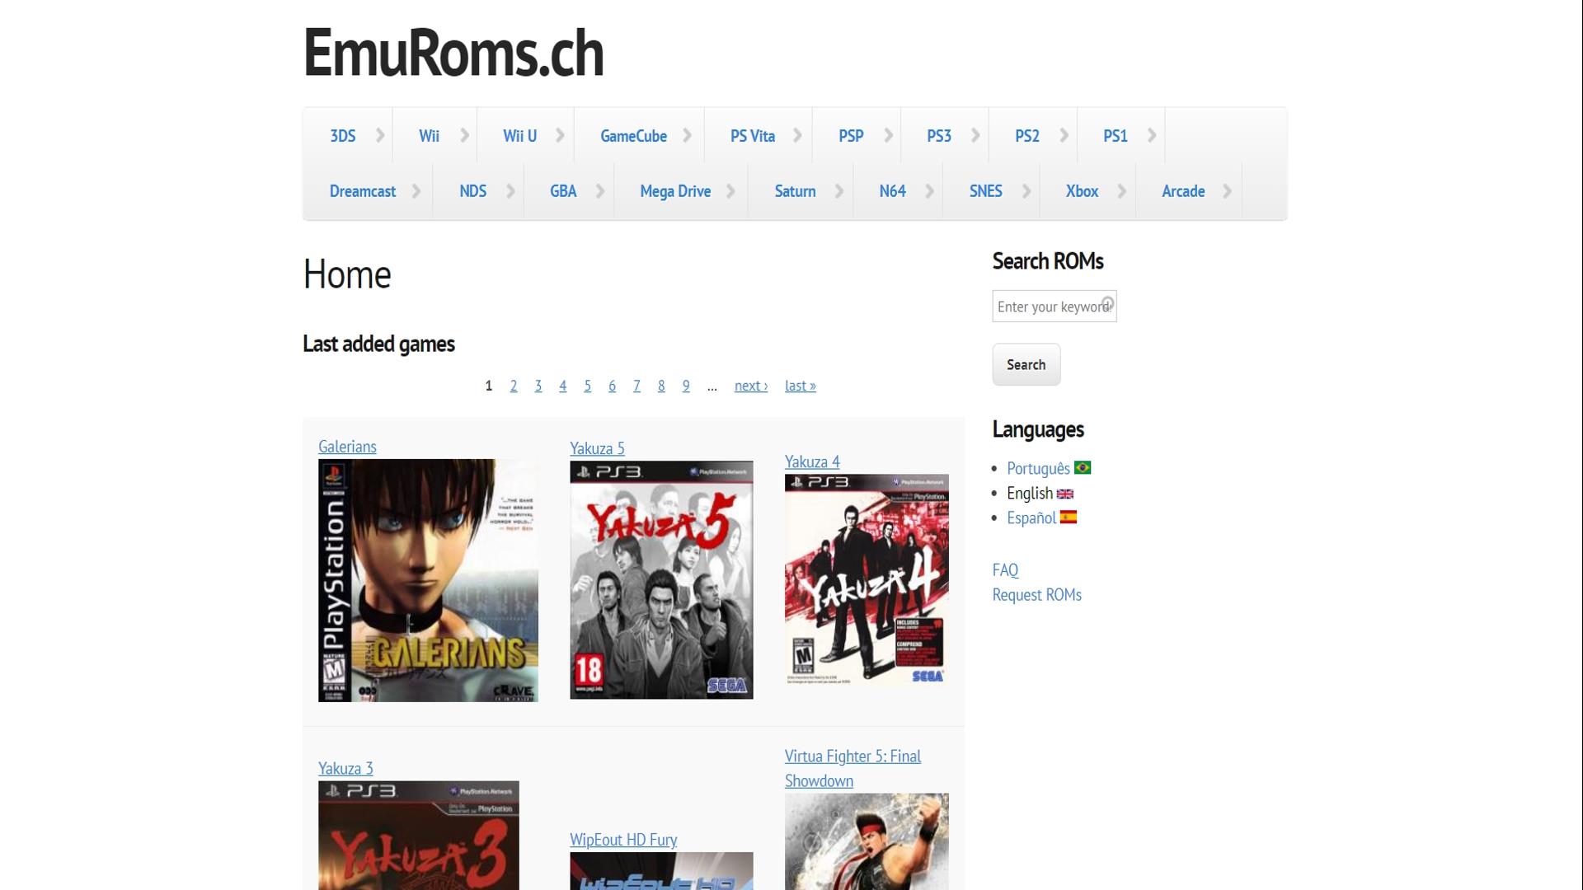Viewport: 1583px width, 890px height.
Task: Go to page 5 of last added games
Action: pyautogui.click(x=587, y=386)
